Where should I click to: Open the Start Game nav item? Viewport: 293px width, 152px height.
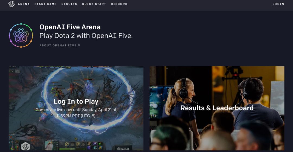[45, 4]
